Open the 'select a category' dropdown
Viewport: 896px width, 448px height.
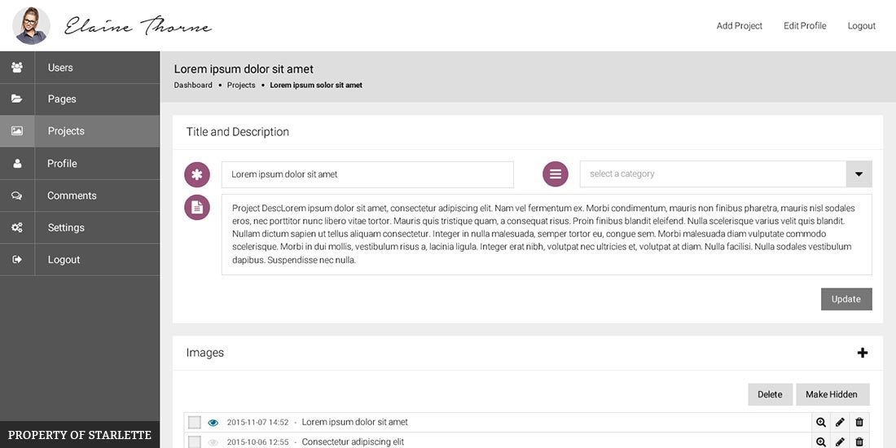pos(726,173)
